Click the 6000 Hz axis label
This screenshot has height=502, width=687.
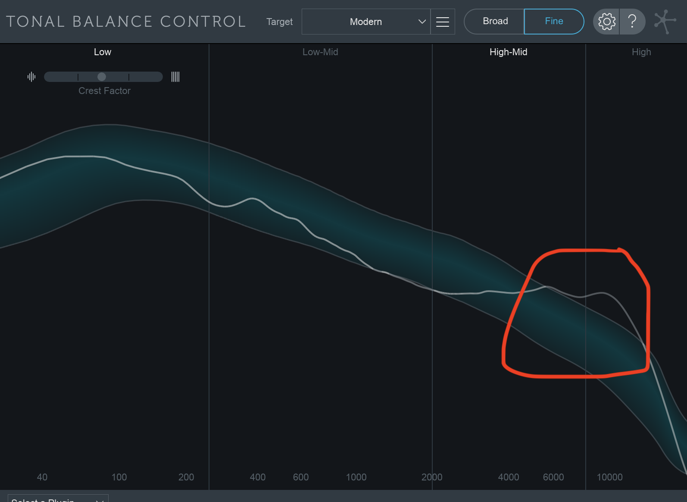point(553,477)
